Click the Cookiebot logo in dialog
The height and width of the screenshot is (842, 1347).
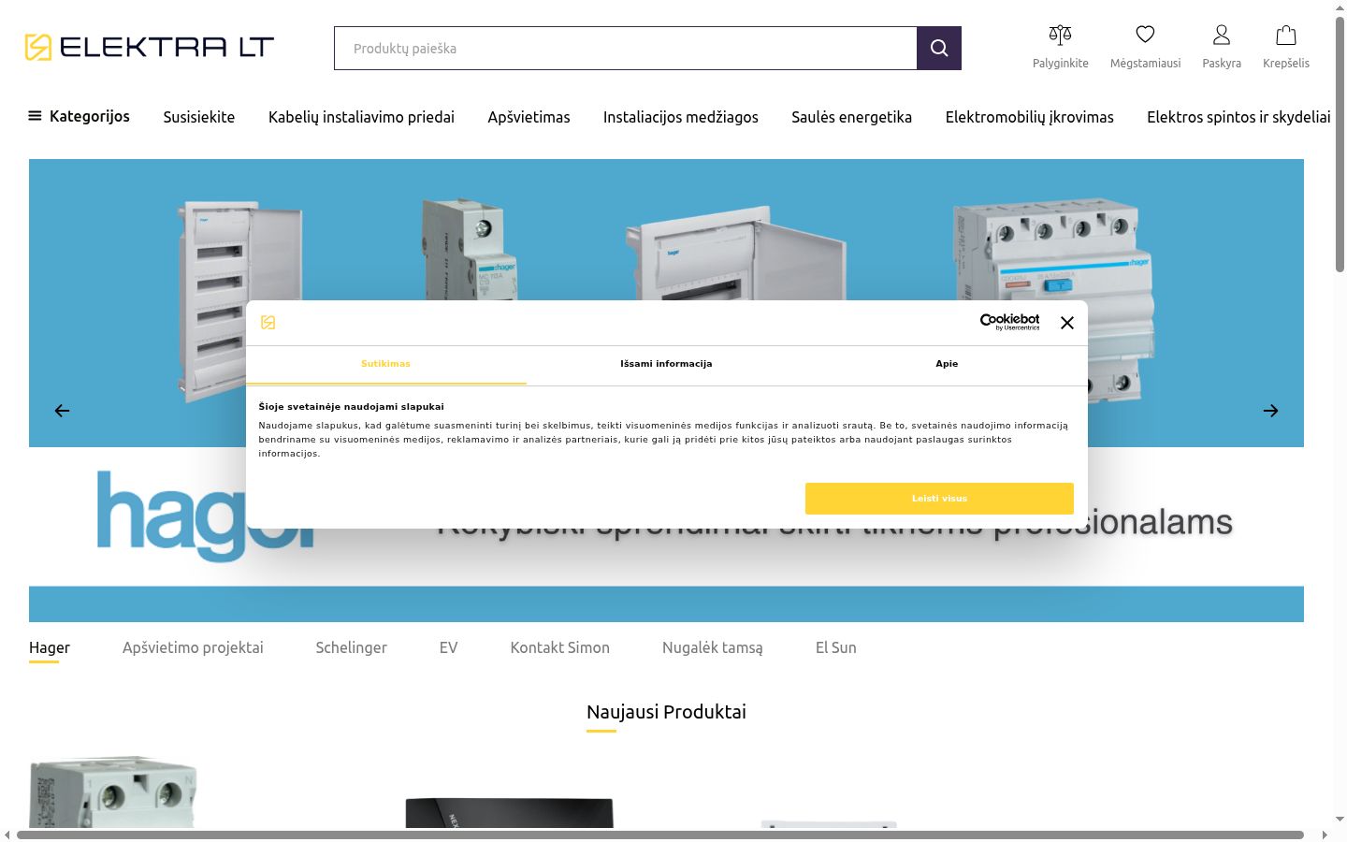(x=1009, y=322)
